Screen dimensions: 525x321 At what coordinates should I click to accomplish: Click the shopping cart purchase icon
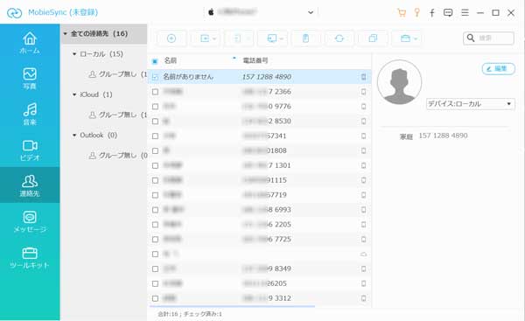point(402,13)
